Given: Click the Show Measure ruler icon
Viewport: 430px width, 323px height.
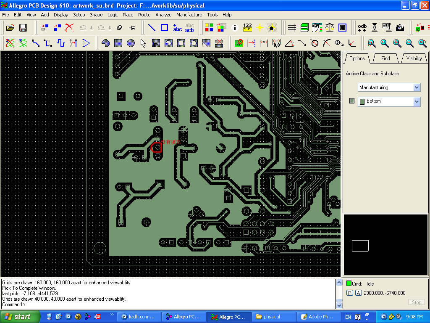Looking at the screenshot, I should 247,28.
